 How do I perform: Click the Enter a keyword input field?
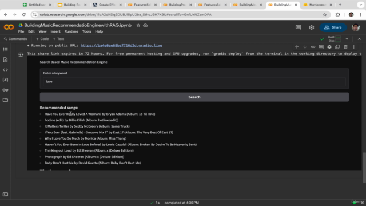pos(194,81)
